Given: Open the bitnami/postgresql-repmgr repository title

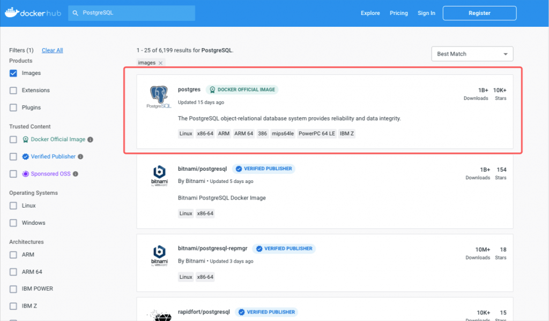Looking at the screenshot, I should pos(212,248).
